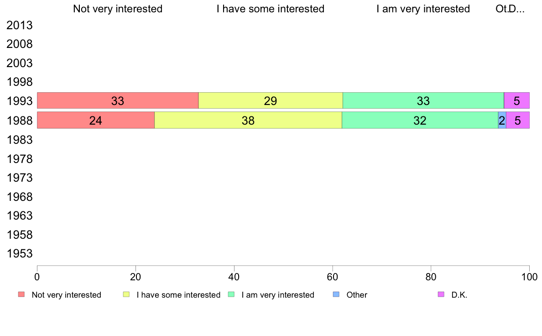
Task: Select the 1988 purple segment labeled 5
Action: [x=518, y=120]
